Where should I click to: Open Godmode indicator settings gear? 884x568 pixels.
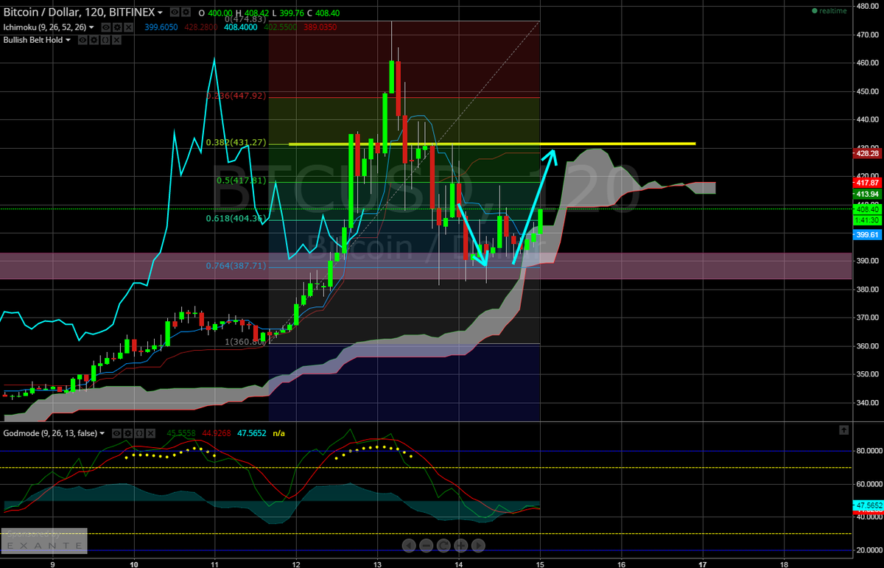(127, 433)
